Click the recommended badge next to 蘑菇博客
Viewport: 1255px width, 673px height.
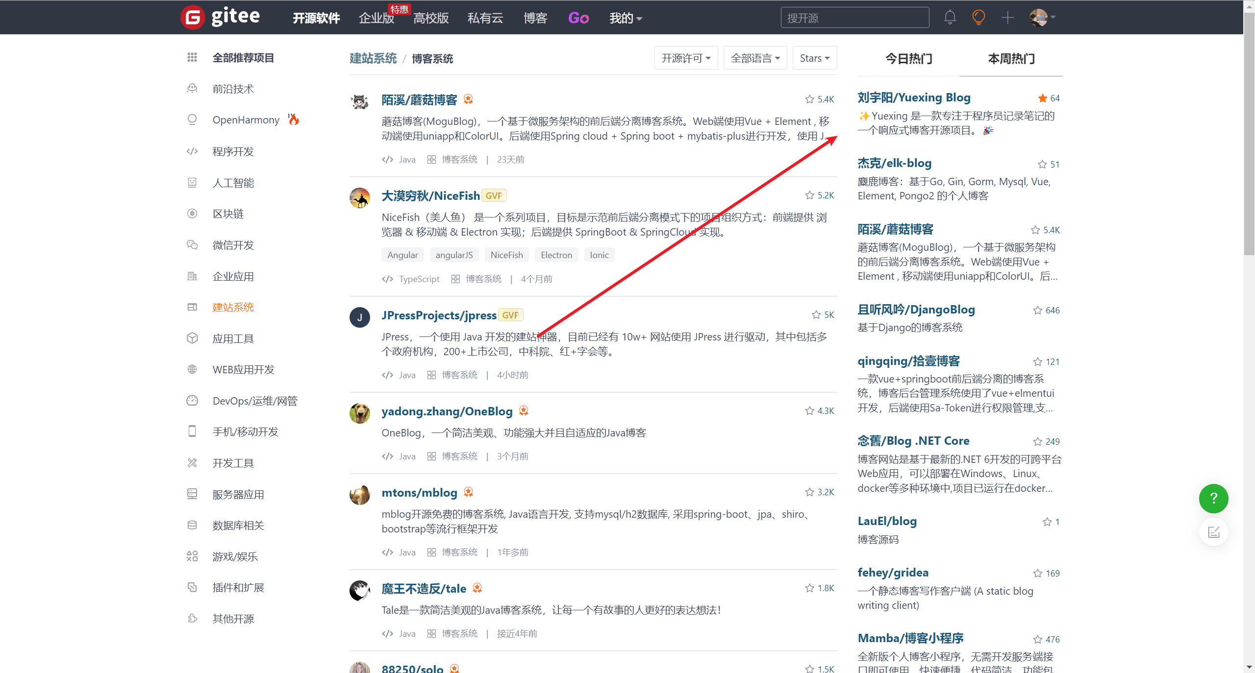coord(468,99)
